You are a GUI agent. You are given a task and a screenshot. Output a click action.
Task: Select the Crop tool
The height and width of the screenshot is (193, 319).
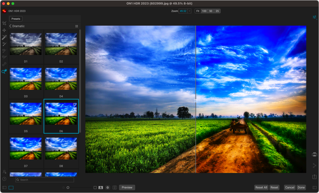(4, 23)
